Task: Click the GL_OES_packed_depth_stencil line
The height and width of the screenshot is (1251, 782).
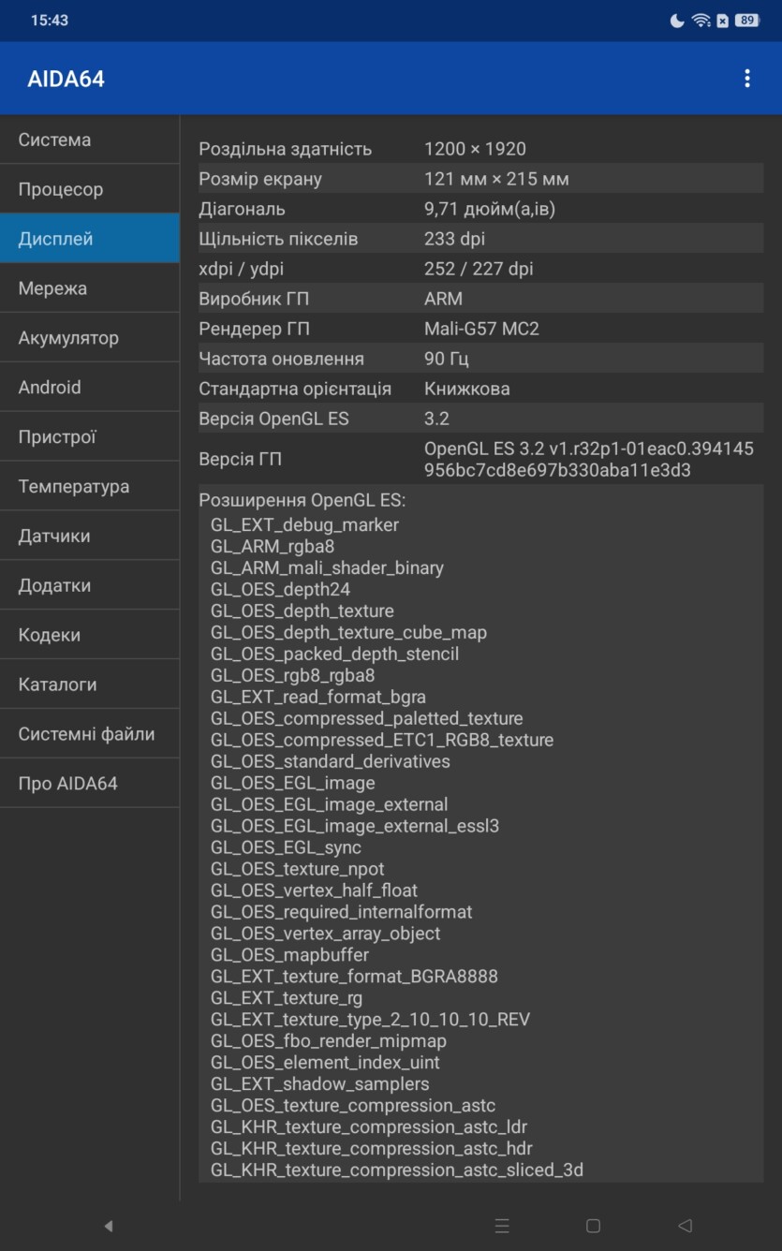Action: [334, 655]
